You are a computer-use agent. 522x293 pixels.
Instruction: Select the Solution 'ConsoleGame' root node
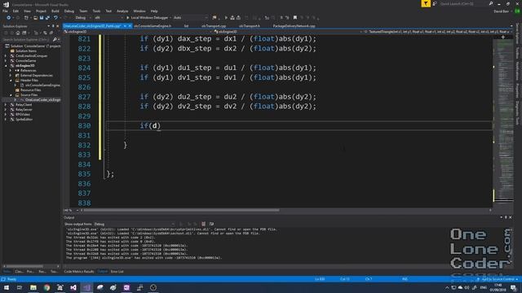point(33,46)
